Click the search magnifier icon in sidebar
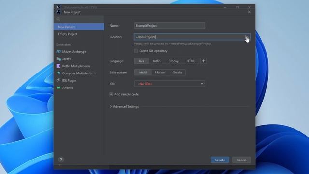This screenshot has width=309, height=174. [58, 19]
